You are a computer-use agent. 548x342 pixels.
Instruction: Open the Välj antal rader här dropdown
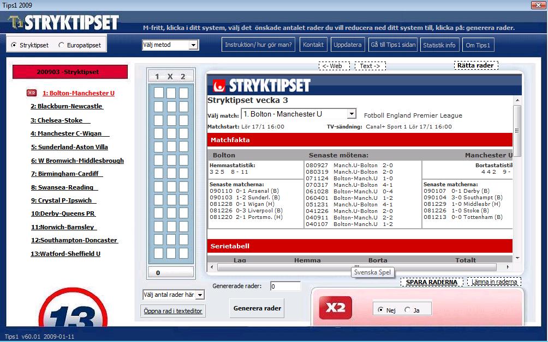[174, 295]
